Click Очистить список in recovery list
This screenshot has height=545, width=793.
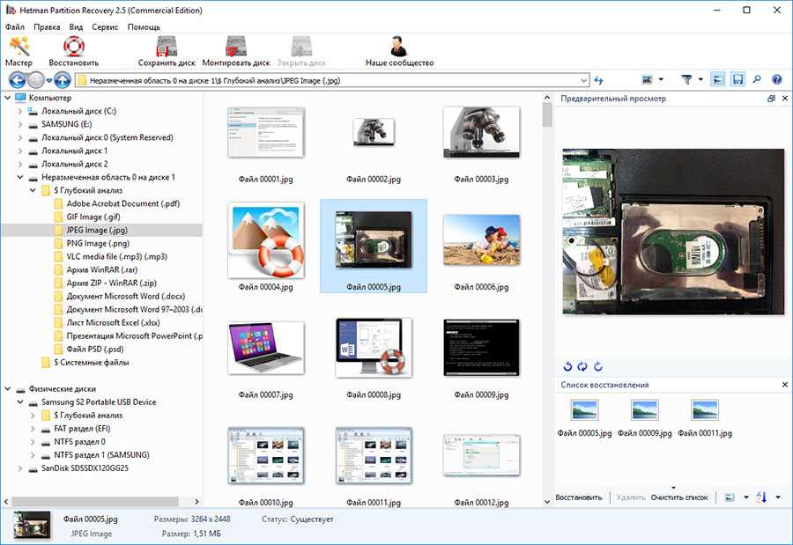(x=679, y=497)
